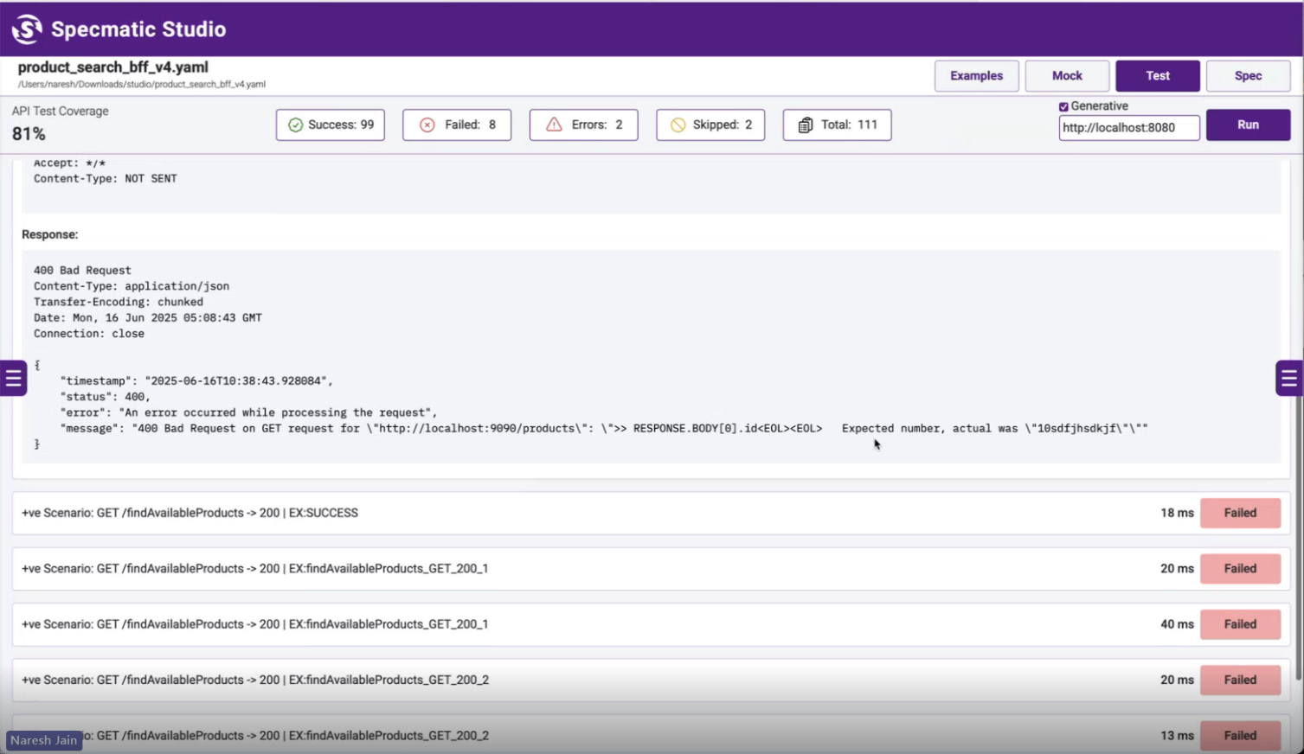Click the 81% coverage value
The width and height of the screenshot is (1304, 754).
click(29, 134)
